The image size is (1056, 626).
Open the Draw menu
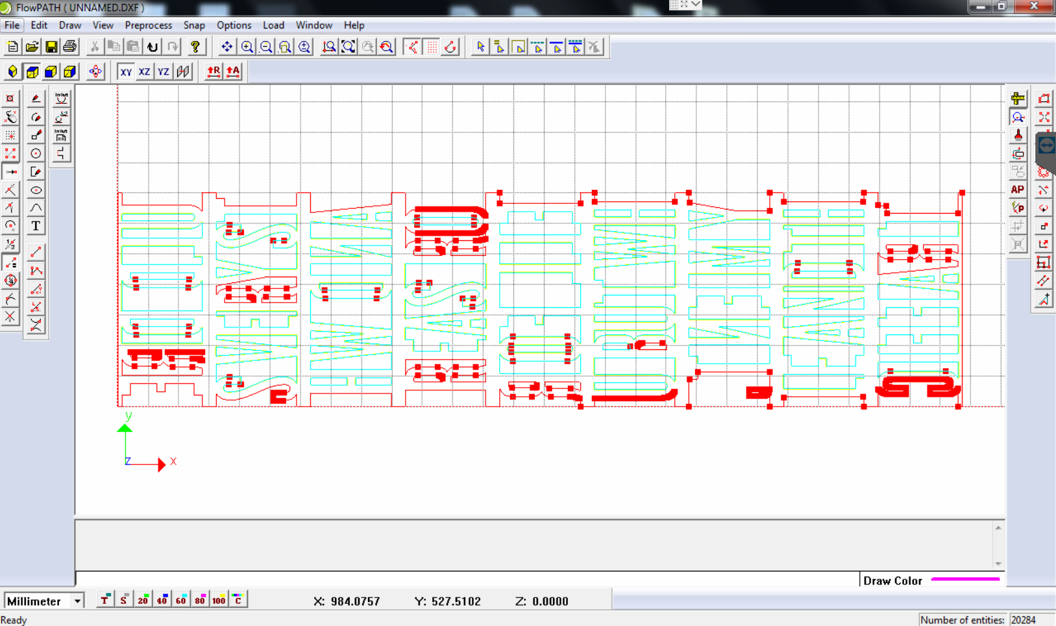(x=70, y=25)
